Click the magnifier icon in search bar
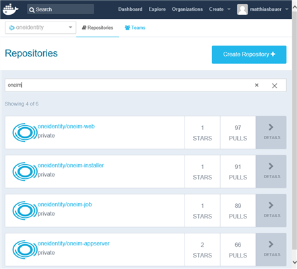297x269 pixels. 32,10
